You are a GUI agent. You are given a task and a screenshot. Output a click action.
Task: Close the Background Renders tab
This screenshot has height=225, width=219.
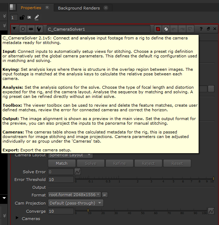click(106, 8)
